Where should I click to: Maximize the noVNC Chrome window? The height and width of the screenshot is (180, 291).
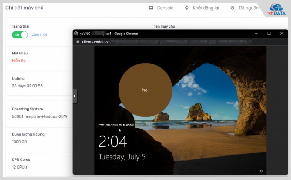(269, 34)
